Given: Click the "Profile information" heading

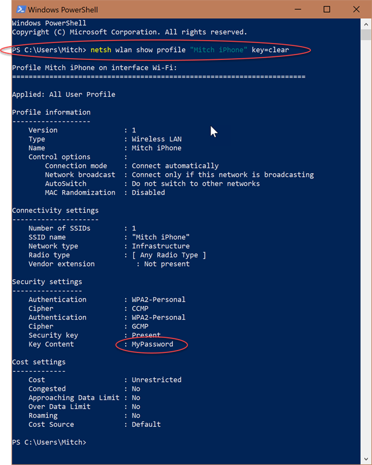Looking at the screenshot, I should tap(51, 112).
